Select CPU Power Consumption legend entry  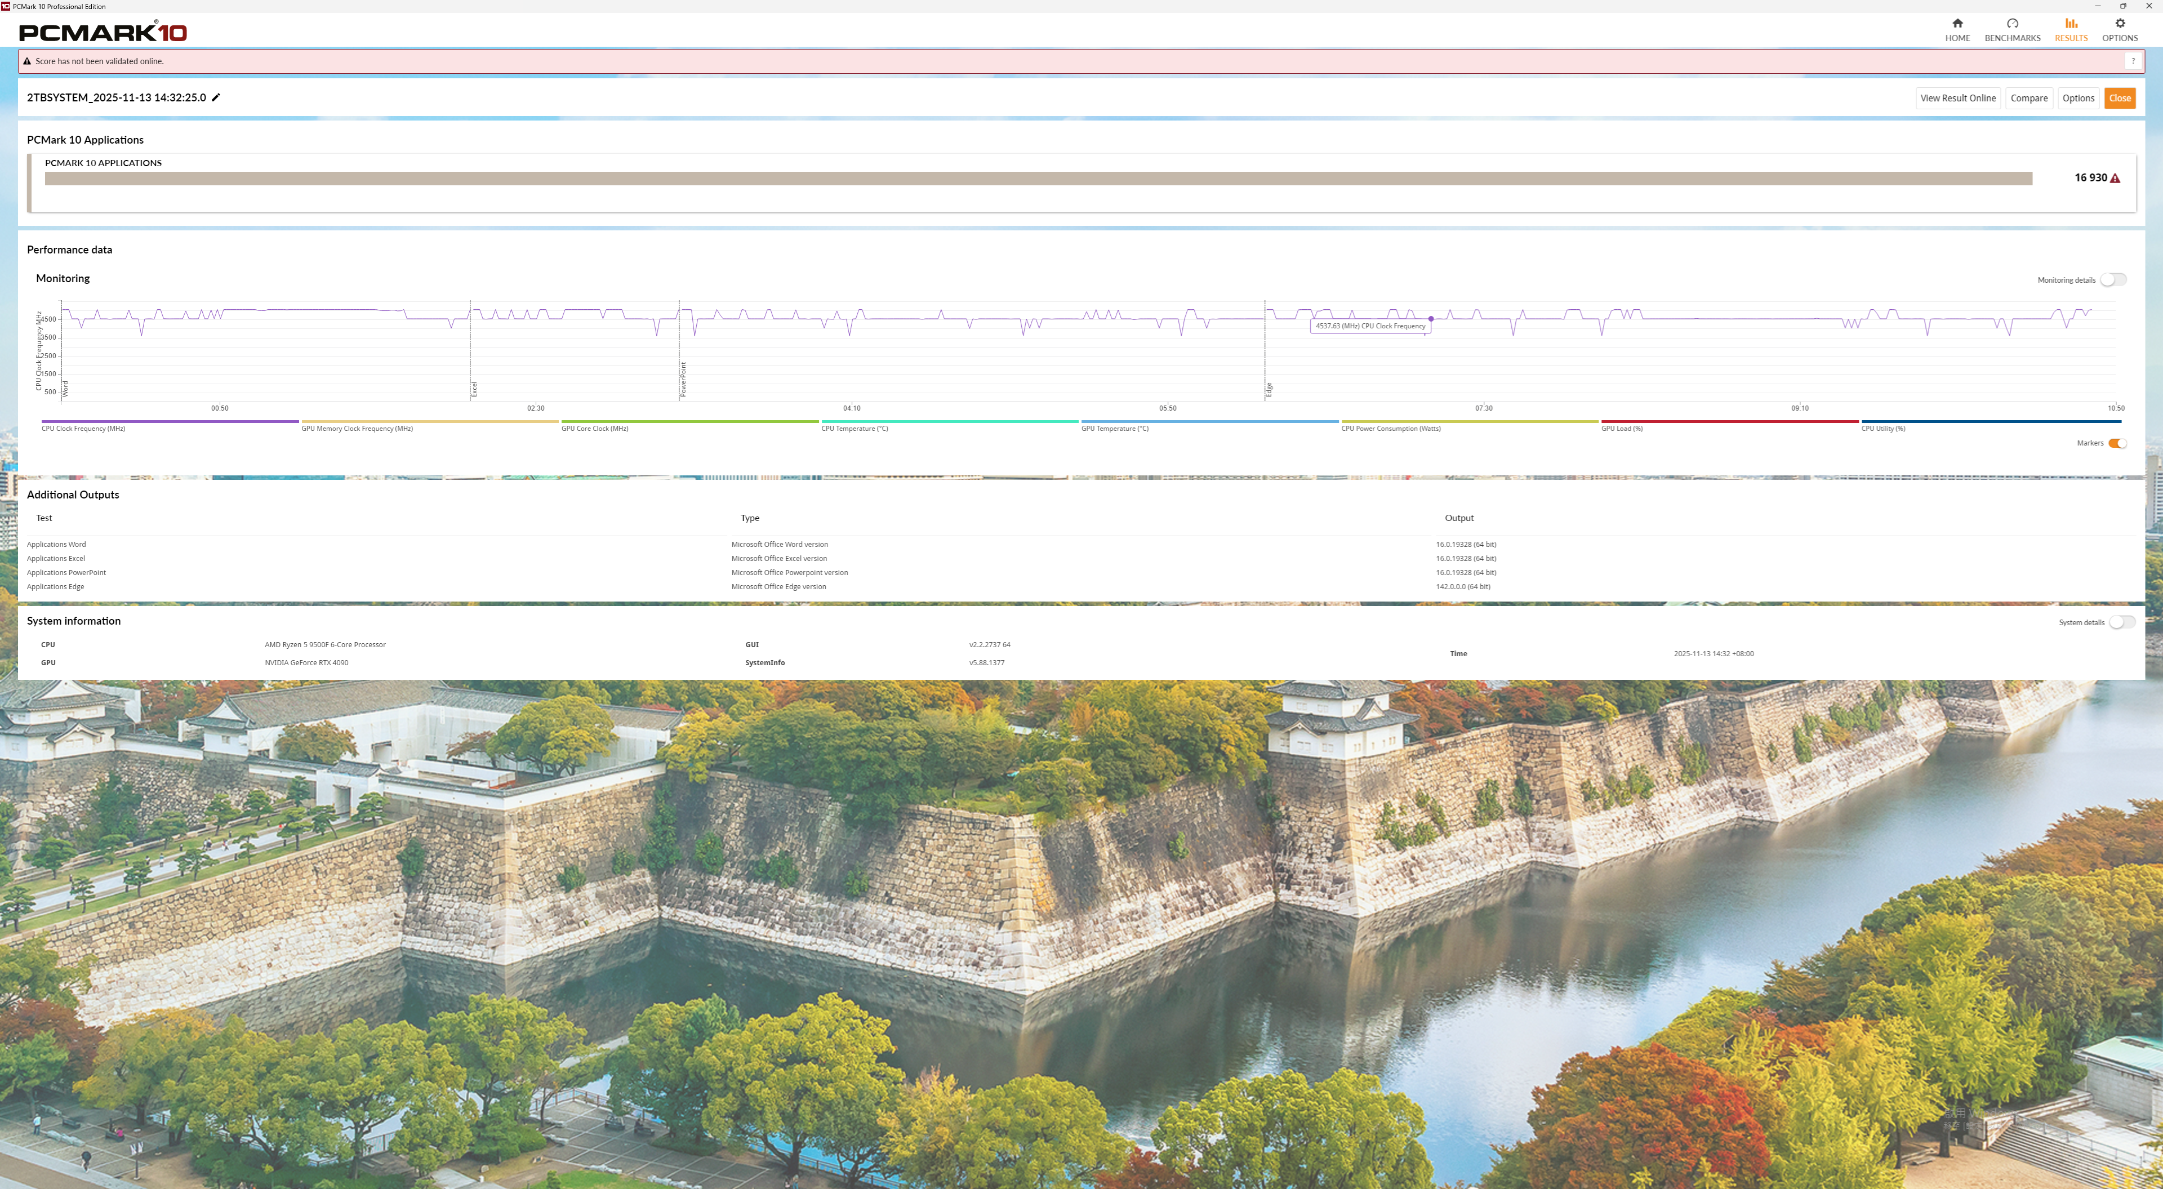click(1391, 428)
